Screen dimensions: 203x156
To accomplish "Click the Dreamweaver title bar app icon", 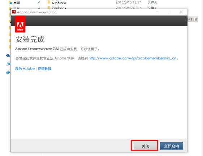I will pyautogui.click(x=14, y=12).
